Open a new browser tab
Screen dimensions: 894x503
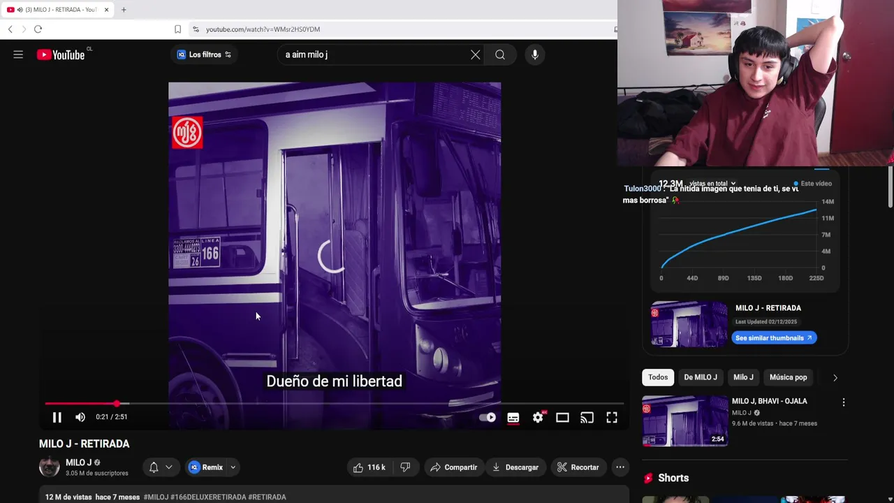point(124,10)
